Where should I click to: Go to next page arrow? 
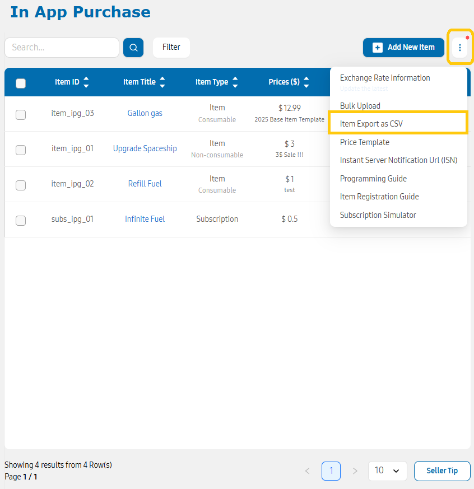[x=355, y=471]
